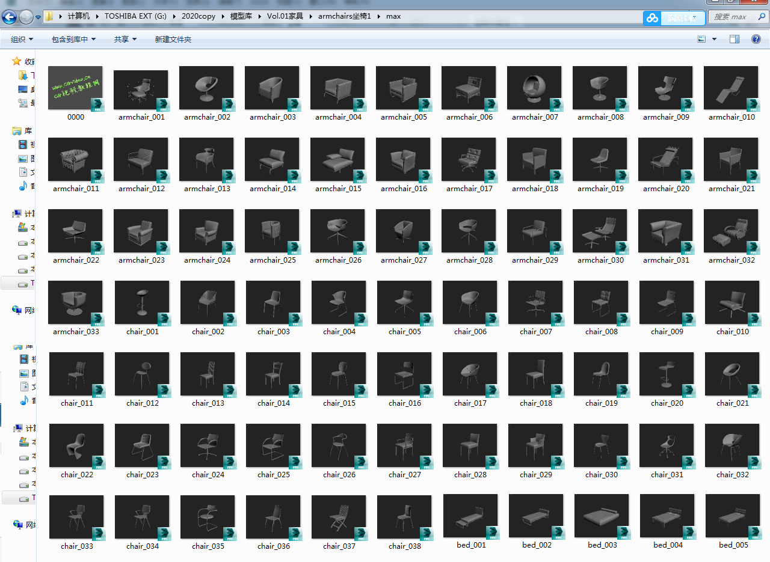Go to the Vol.01家具 breadcrumb folder
The height and width of the screenshot is (562, 770).
285,16
